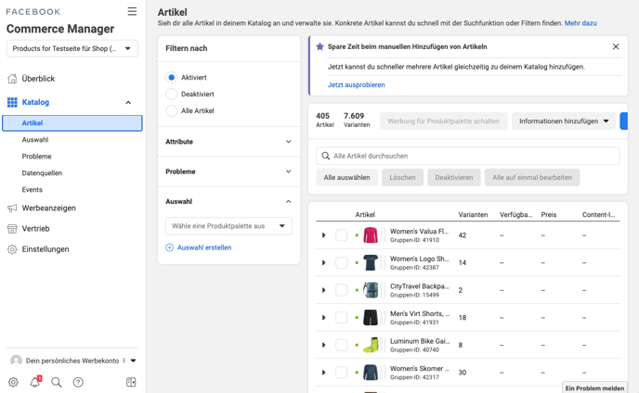Image resolution: width=639 pixels, height=393 pixels.
Task: Toggle the sidebar panel layout icon
Action: tap(131, 382)
